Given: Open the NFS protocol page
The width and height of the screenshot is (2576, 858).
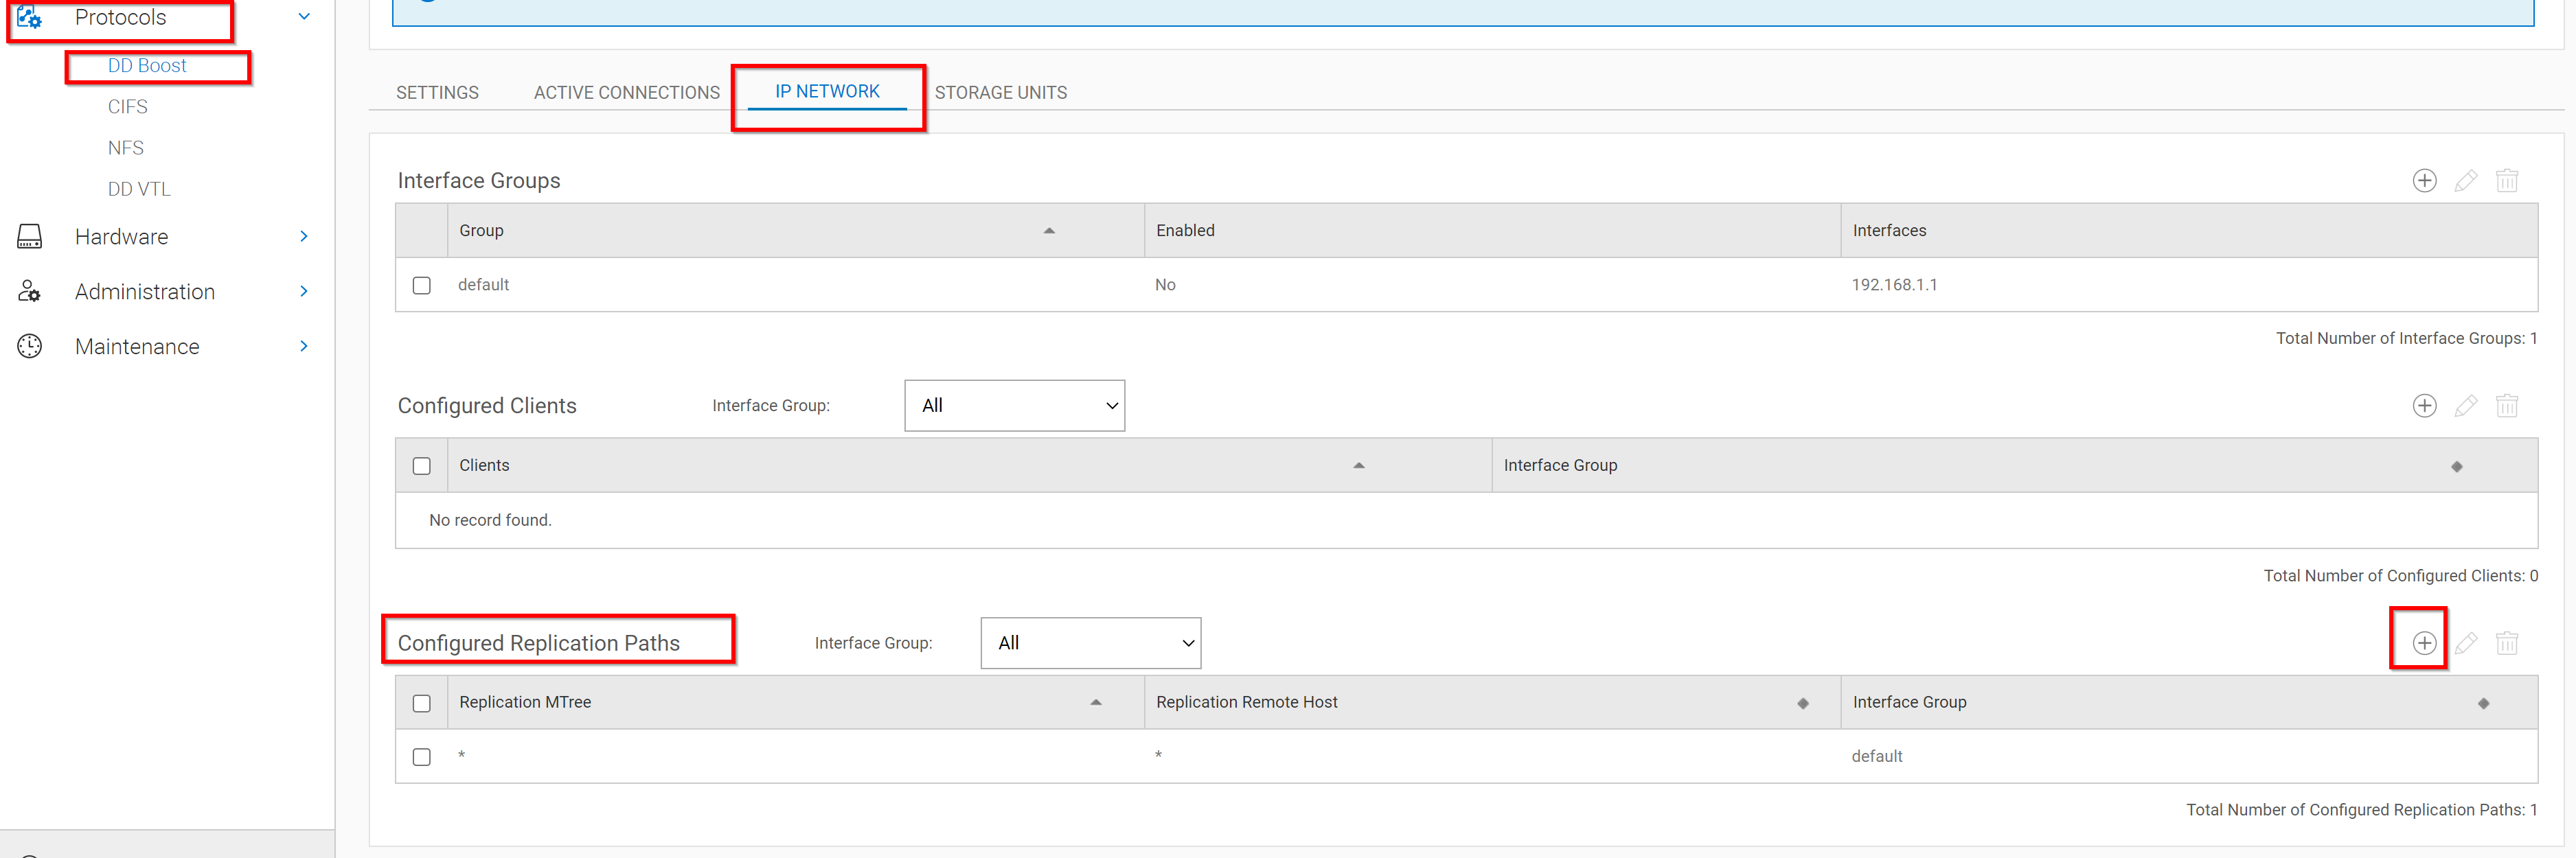Looking at the screenshot, I should pyautogui.click(x=126, y=147).
